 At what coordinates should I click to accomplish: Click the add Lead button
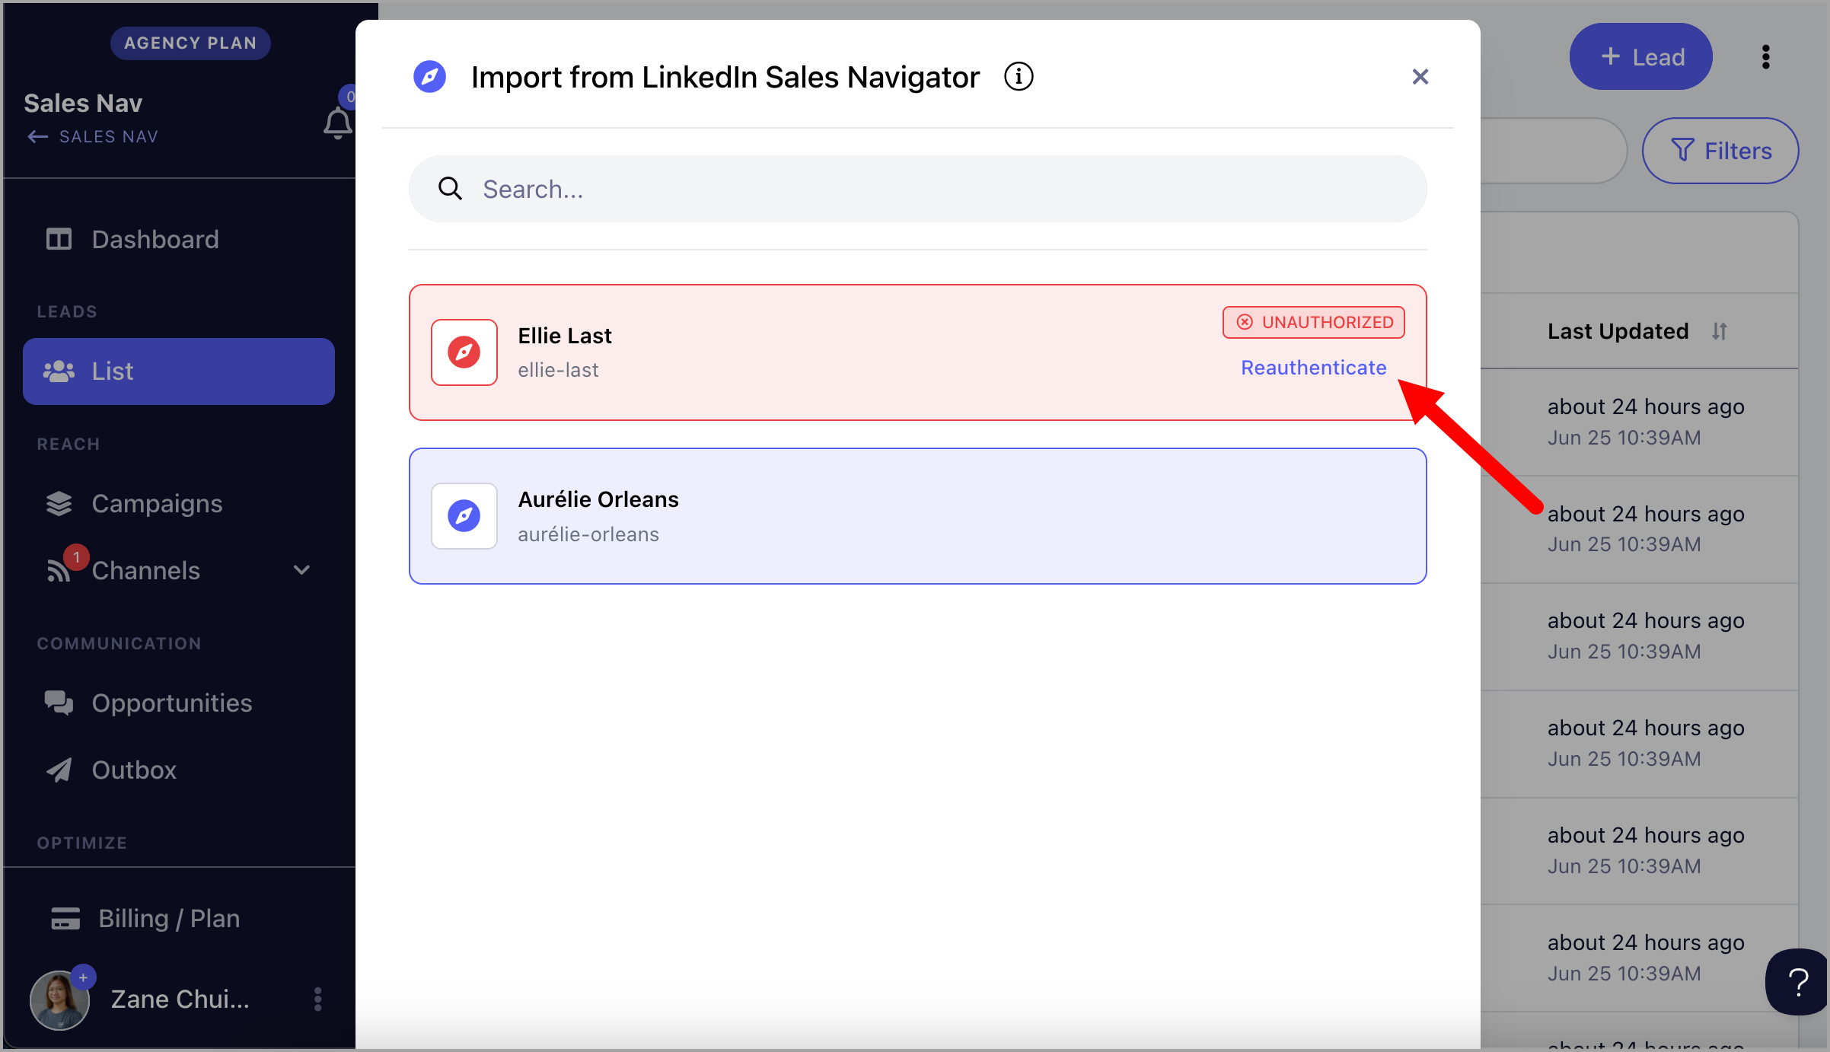click(x=1640, y=57)
